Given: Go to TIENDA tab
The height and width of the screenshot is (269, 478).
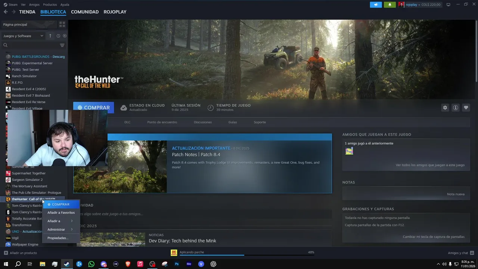Looking at the screenshot, I should point(27,12).
